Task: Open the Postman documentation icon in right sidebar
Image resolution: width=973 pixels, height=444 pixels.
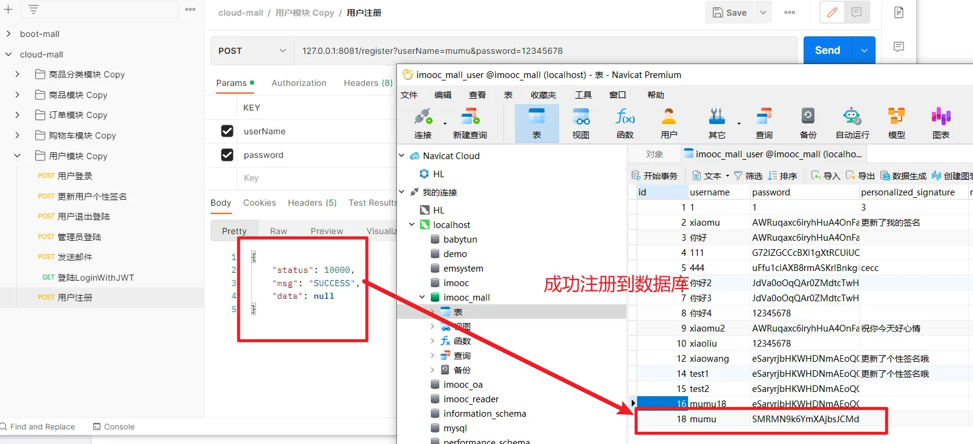Action: tap(899, 13)
